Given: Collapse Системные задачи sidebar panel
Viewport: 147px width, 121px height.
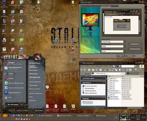Looking at the screenshot, I should tap(104, 78).
